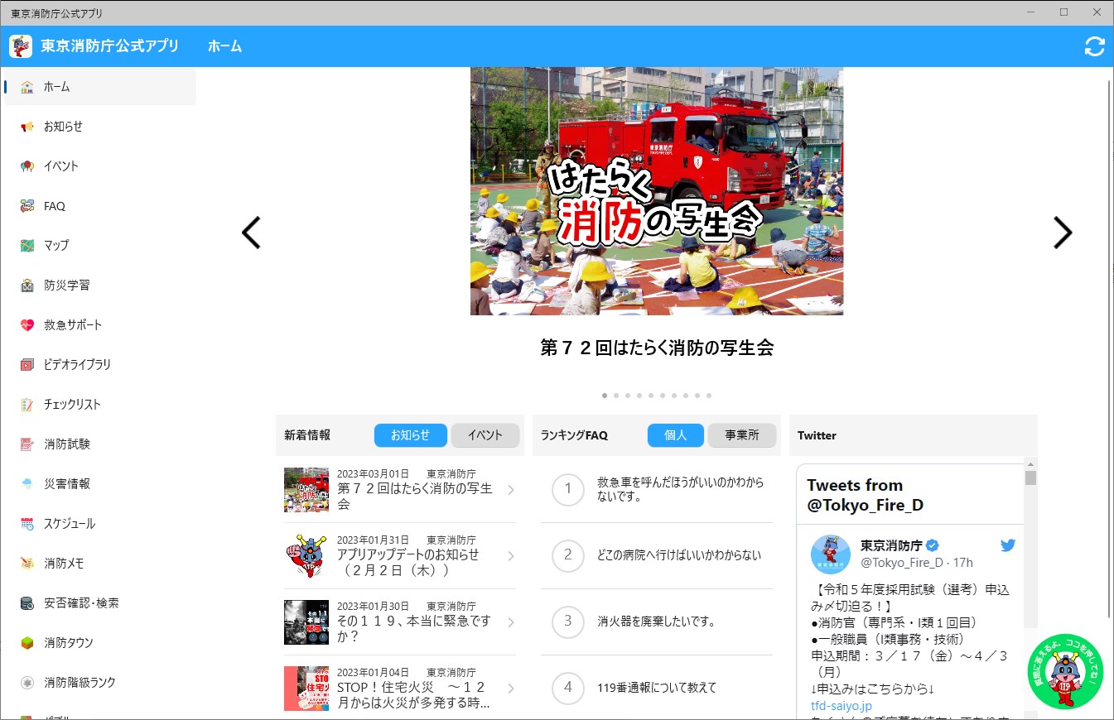Go to チェックリスト in the sidebar

(99, 405)
